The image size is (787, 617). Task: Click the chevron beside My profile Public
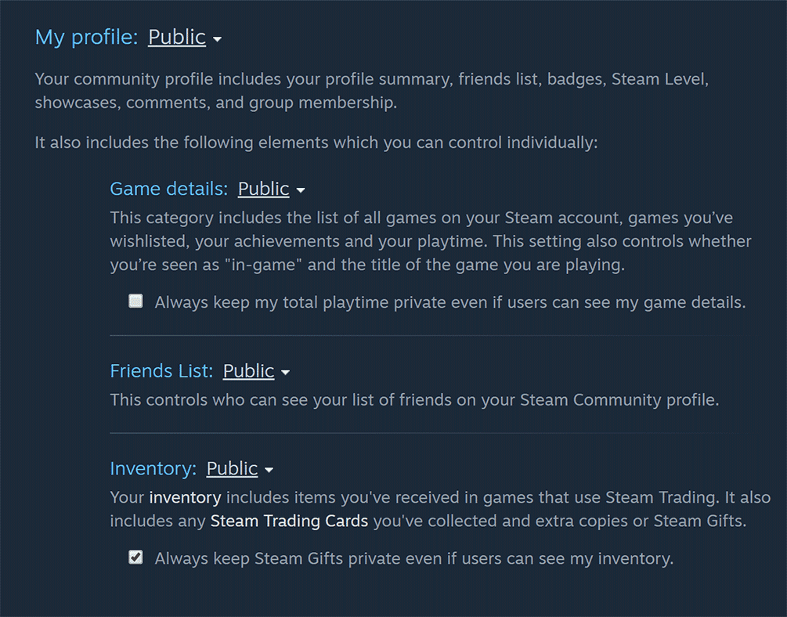(215, 39)
